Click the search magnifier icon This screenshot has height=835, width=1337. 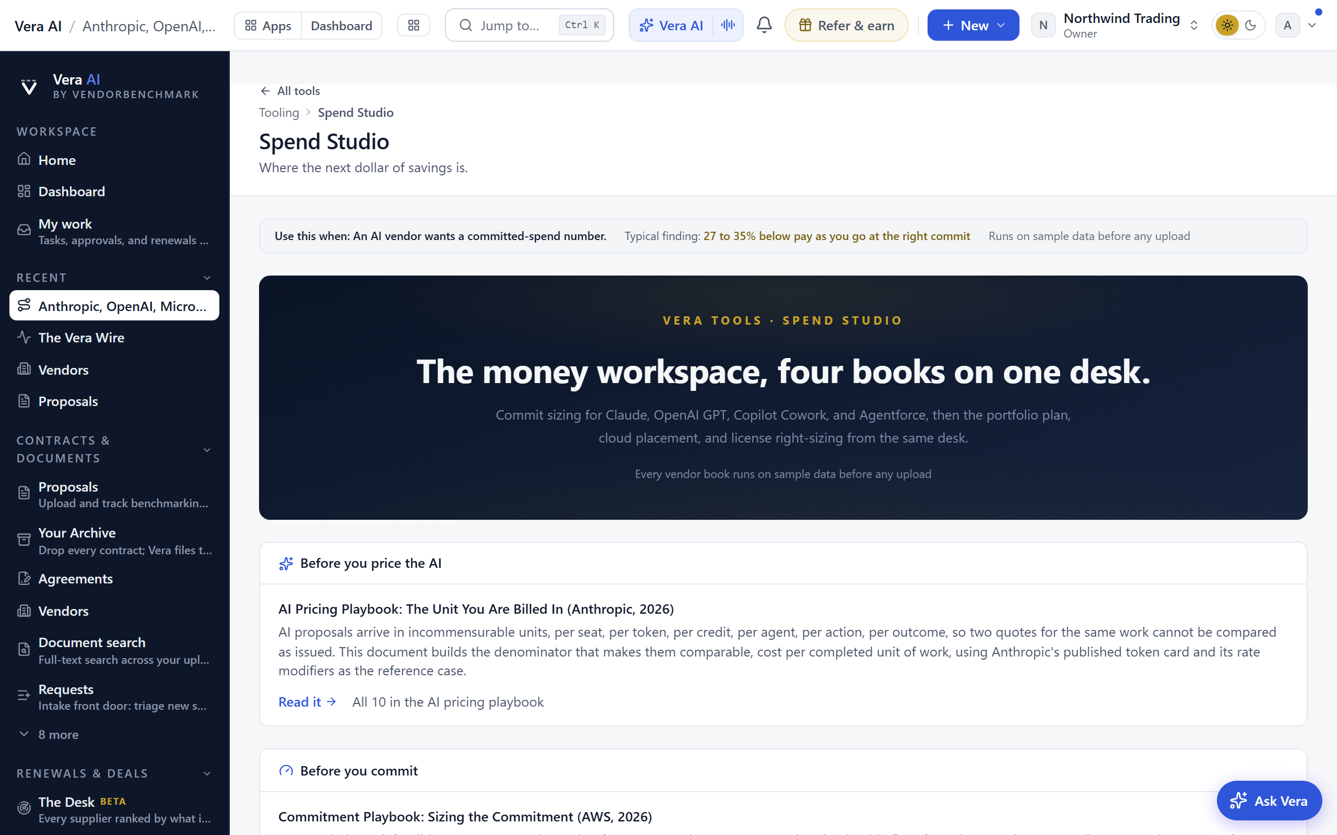click(x=466, y=26)
